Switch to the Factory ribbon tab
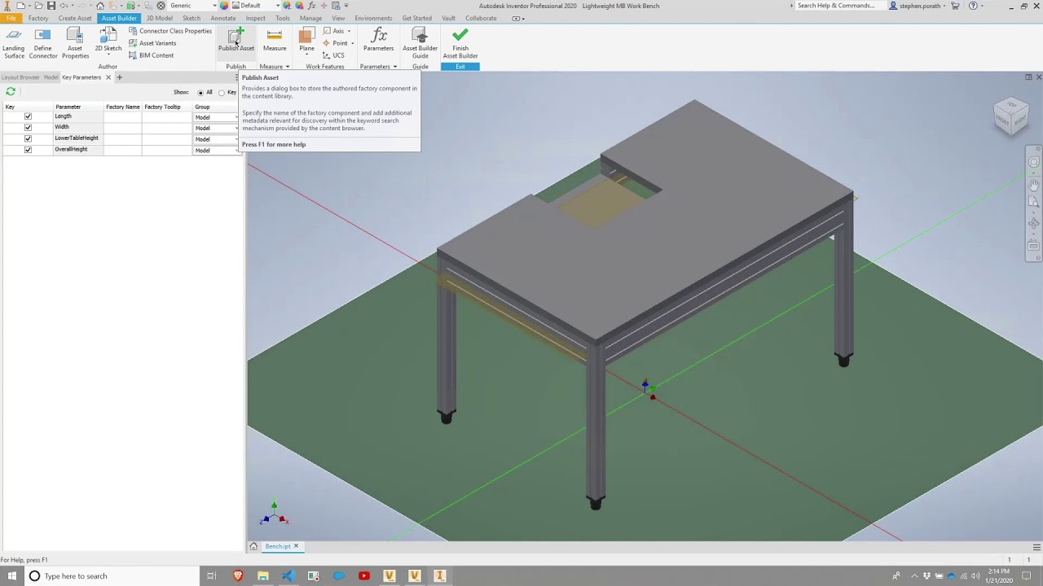1043x586 pixels. click(x=38, y=18)
